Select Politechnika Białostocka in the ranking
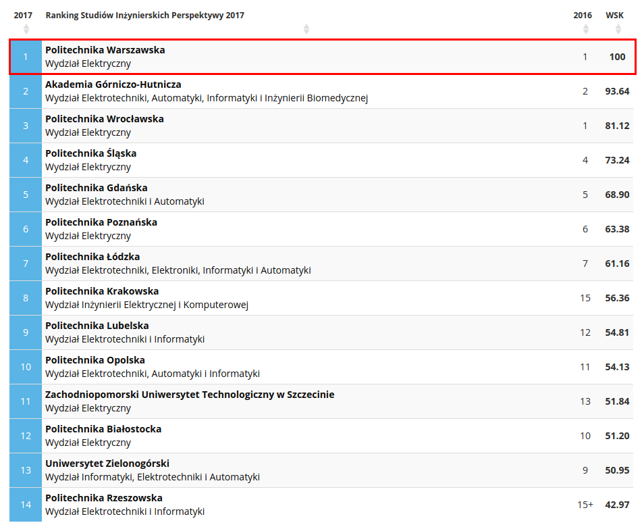 pyautogui.click(x=103, y=428)
